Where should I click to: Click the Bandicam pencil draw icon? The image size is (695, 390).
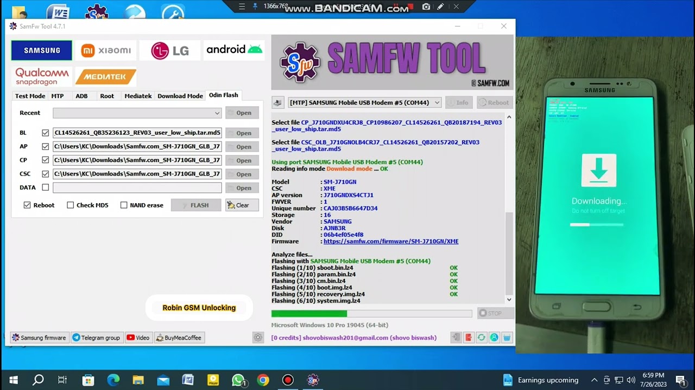point(440,6)
